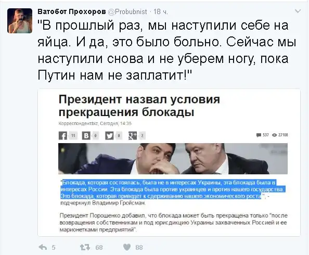The width and height of the screenshot is (309, 255).
Task: Like the tweet with heart icon
Action: pyautogui.click(x=127, y=247)
